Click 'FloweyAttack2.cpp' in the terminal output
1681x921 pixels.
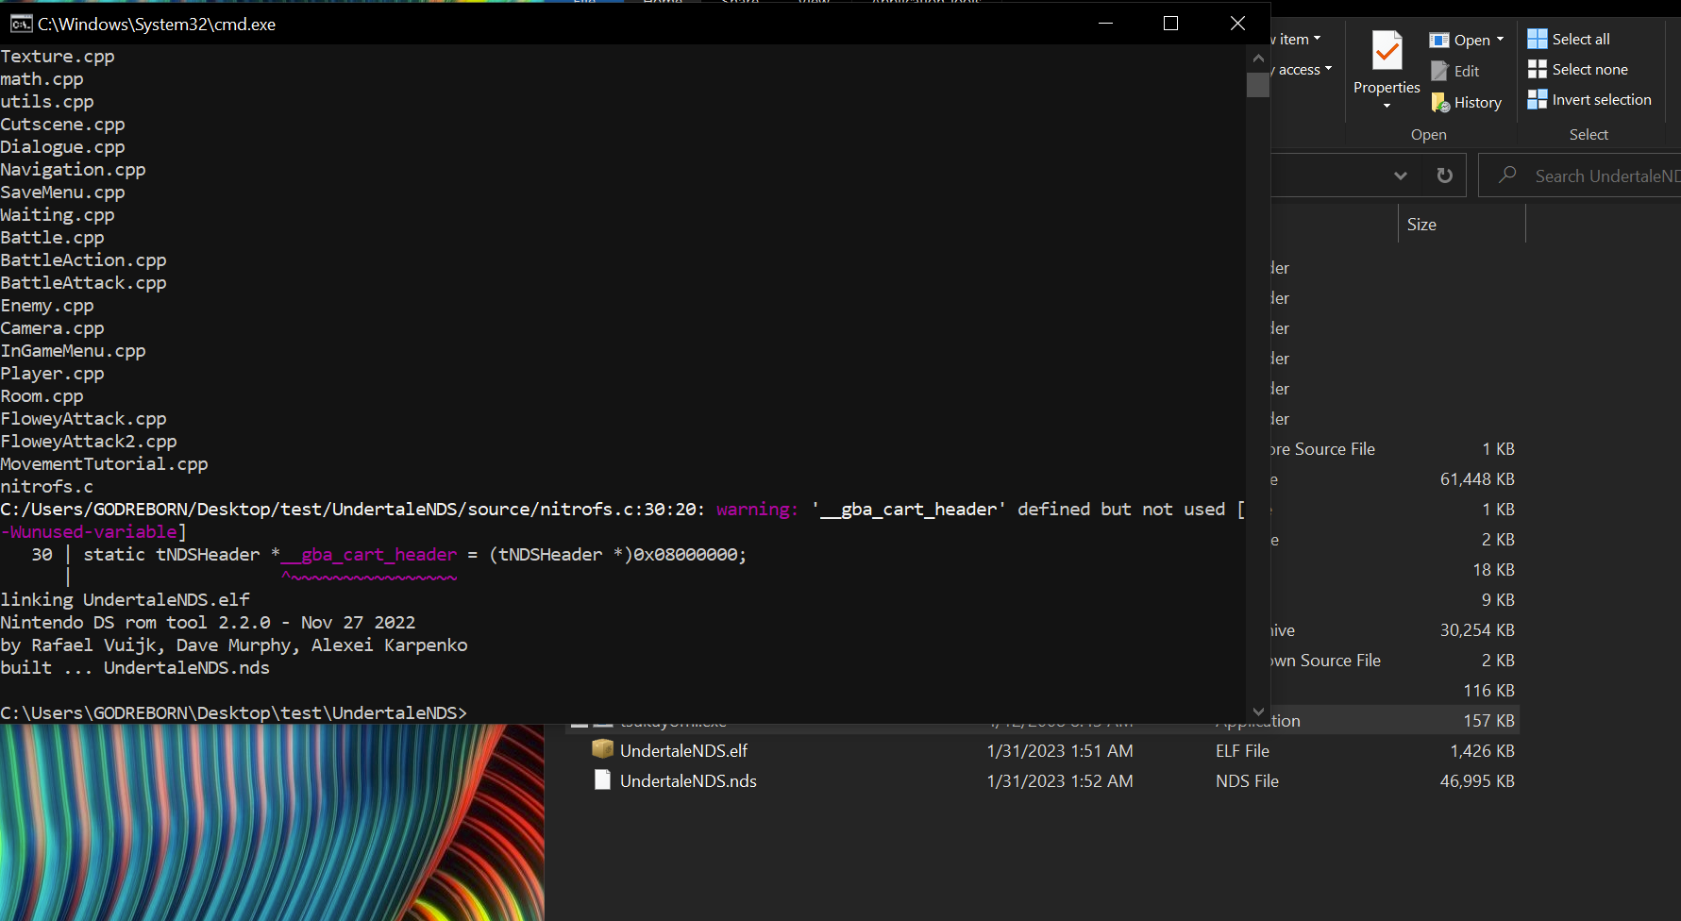[89, 442]
